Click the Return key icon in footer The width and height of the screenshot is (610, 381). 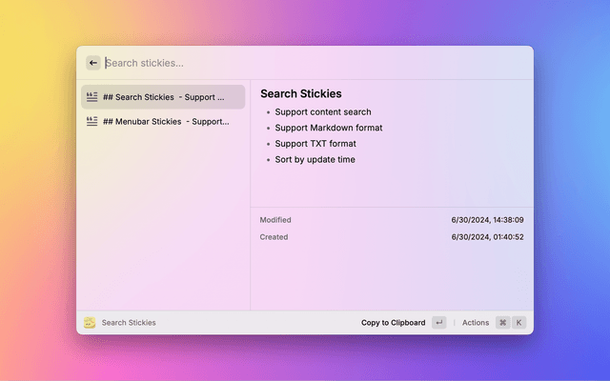(438, 323)
